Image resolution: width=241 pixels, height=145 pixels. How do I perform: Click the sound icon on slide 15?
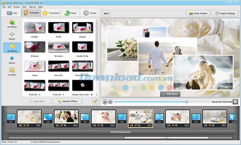pos(213,125)
